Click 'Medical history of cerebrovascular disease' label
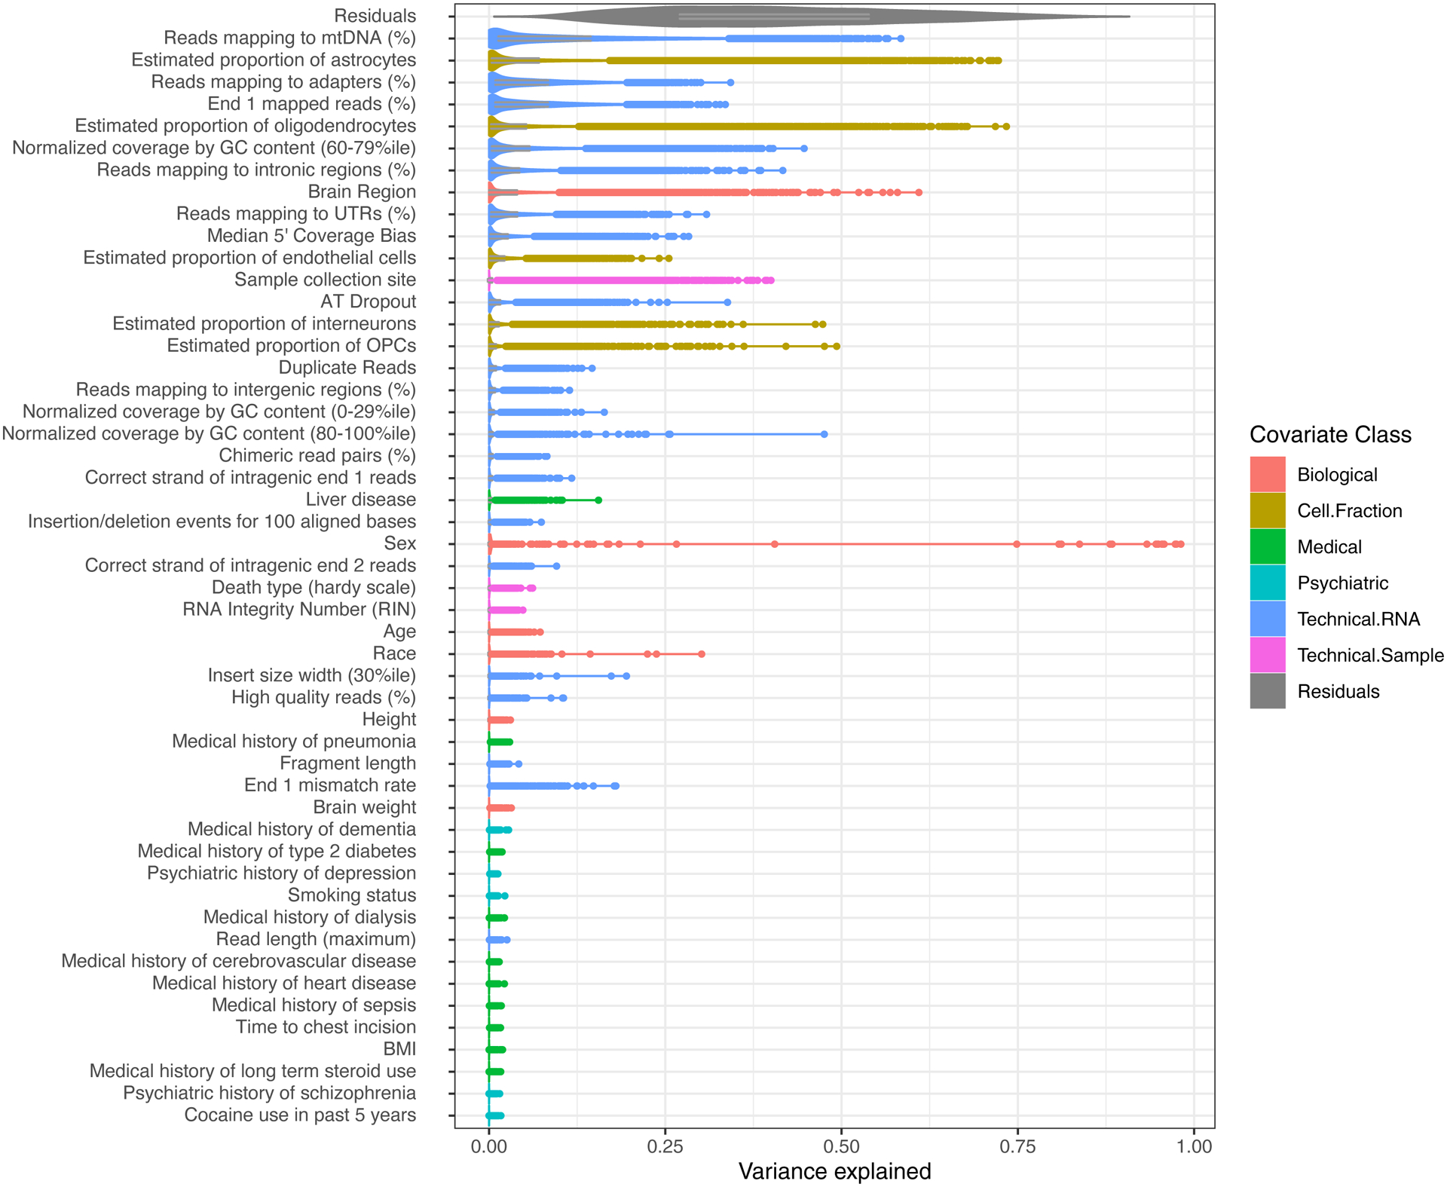This screenshot has width=1447, height=1187. click(x=239, y=961)
